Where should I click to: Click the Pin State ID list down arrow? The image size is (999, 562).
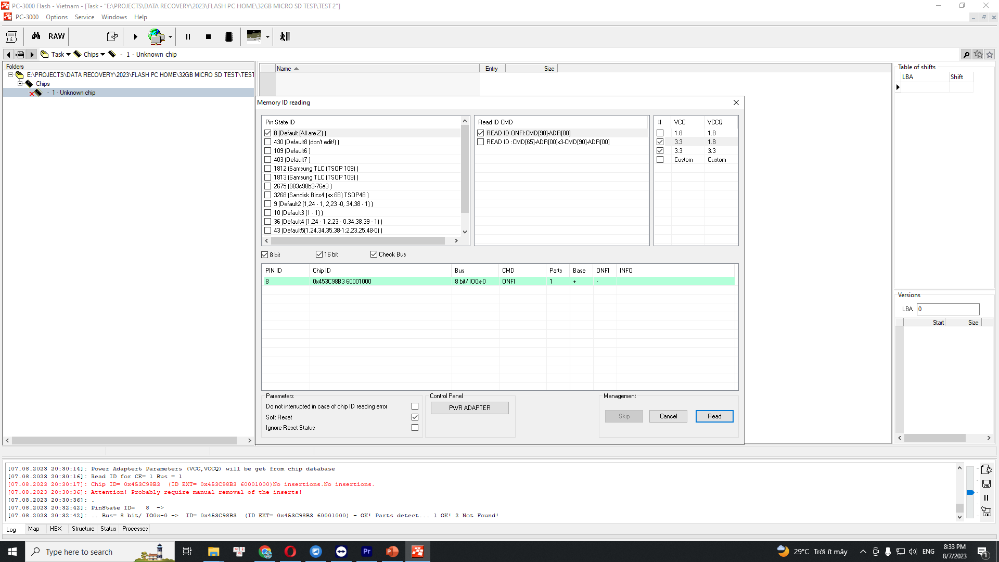coord(465,232)
